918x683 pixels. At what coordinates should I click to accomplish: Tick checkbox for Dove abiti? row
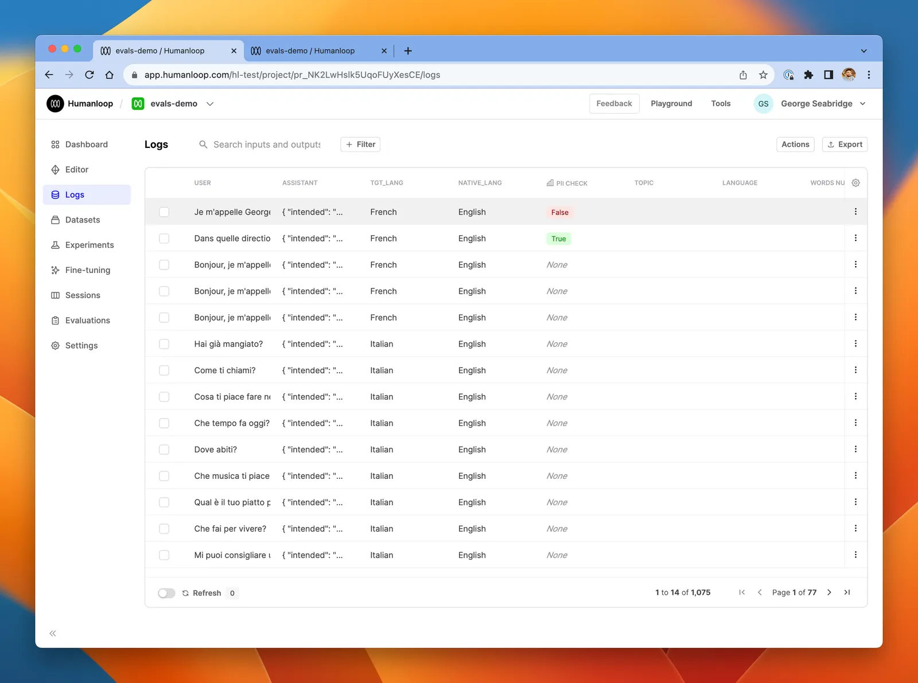pos(164,450)
